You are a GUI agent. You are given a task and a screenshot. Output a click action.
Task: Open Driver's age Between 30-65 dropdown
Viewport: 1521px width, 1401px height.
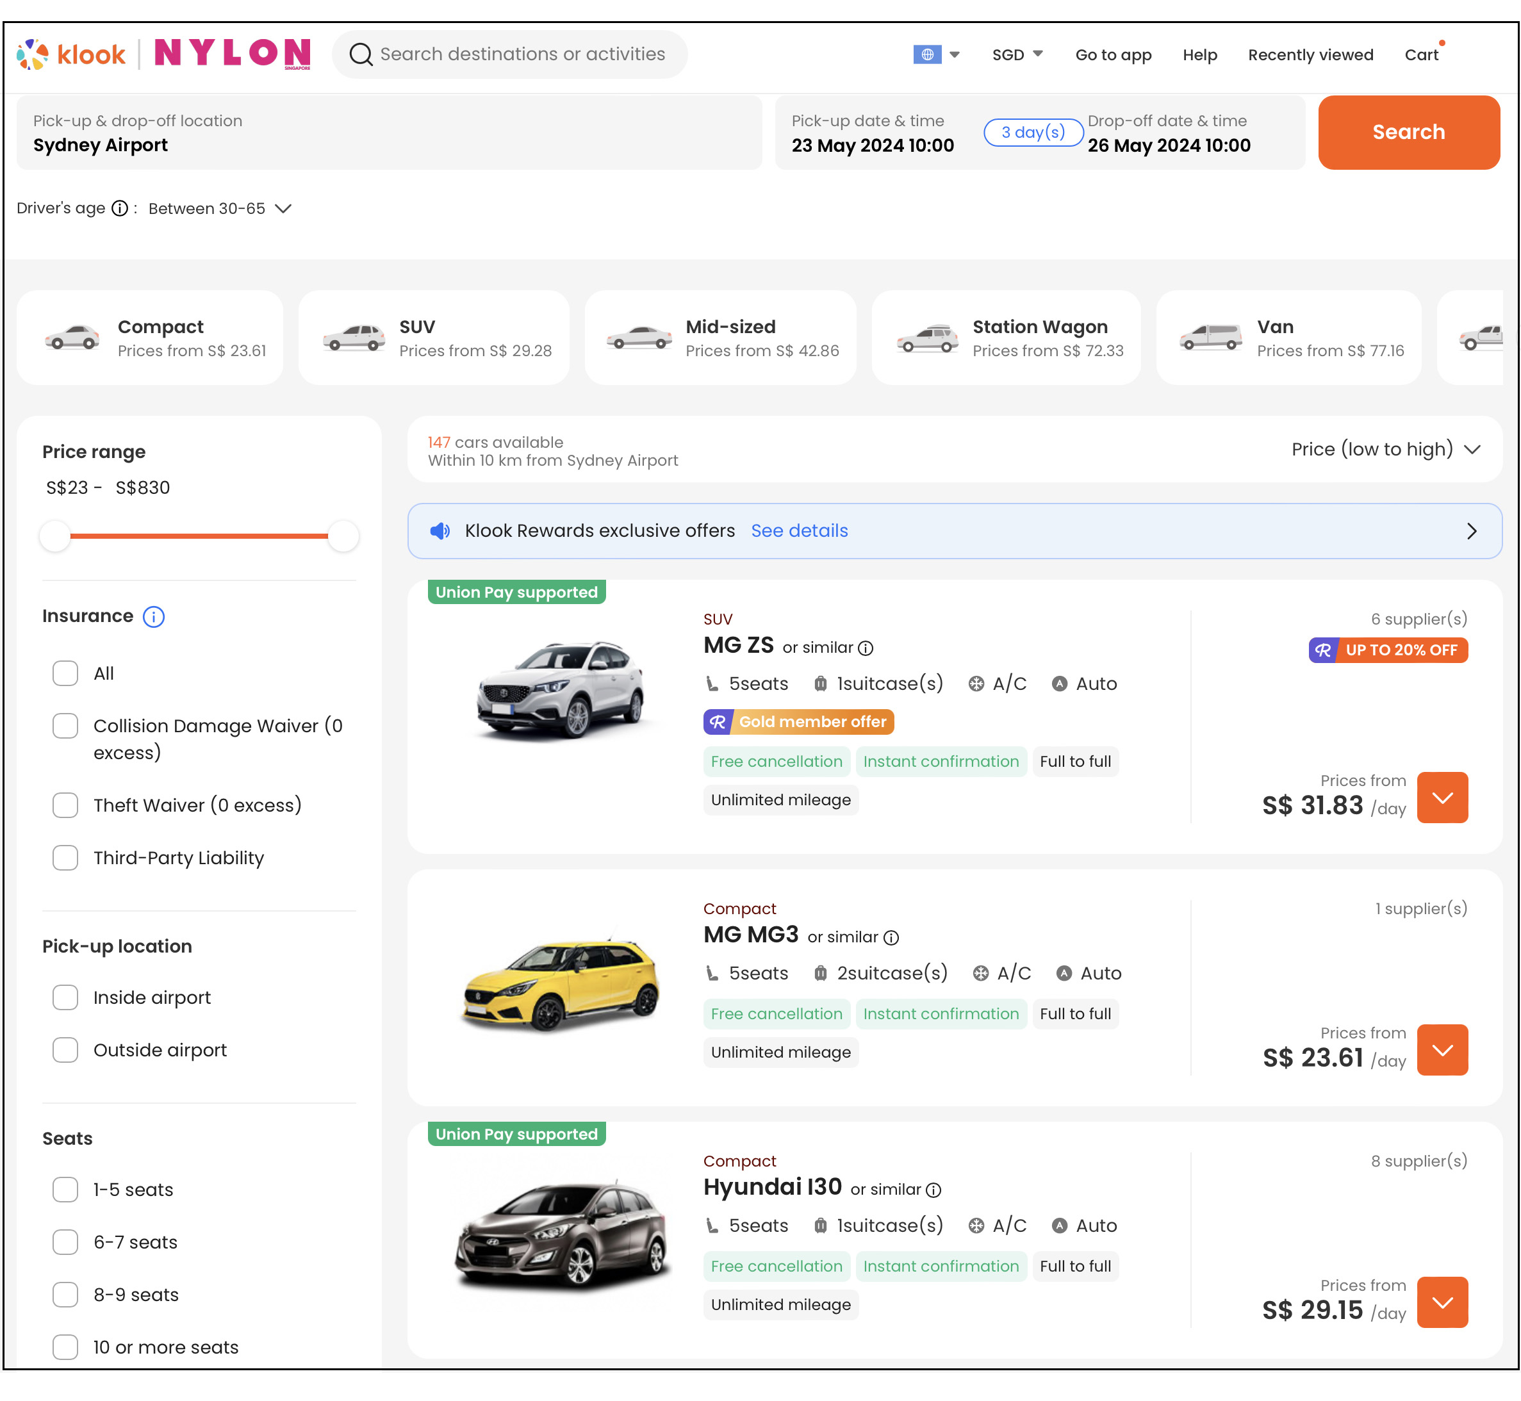click(x=220, y=208)
